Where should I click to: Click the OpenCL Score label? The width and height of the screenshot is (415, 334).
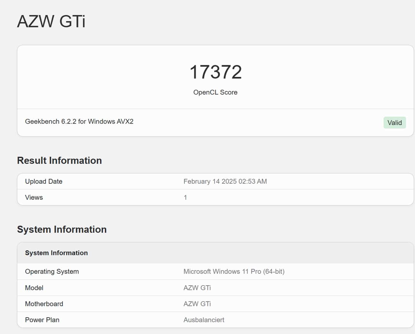point(215,92)
